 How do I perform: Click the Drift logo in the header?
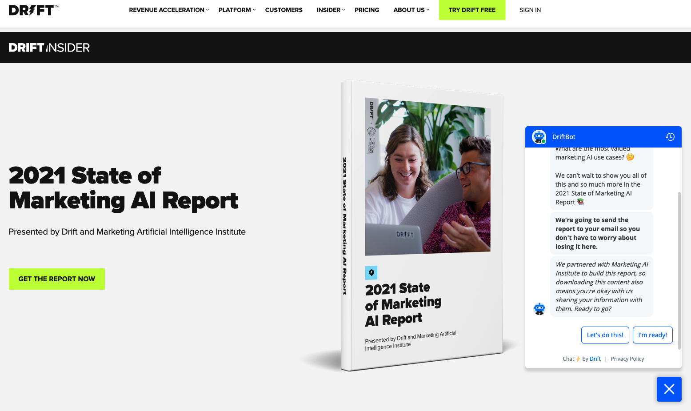(33, 10)
